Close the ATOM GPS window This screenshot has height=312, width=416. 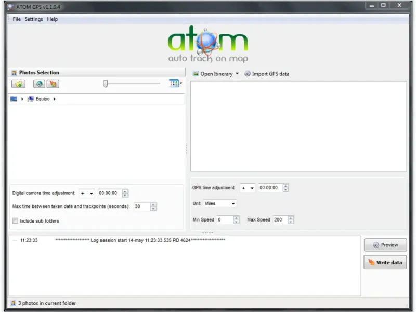pos(399,5)
